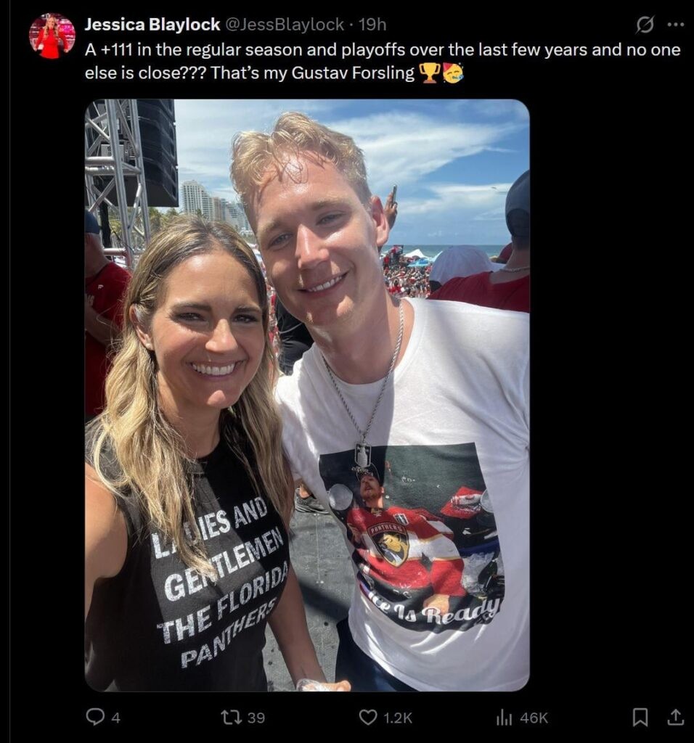This screenshot has height=743, width=694.
Task: Like the post with the heart icon
Action: point(368,718)
